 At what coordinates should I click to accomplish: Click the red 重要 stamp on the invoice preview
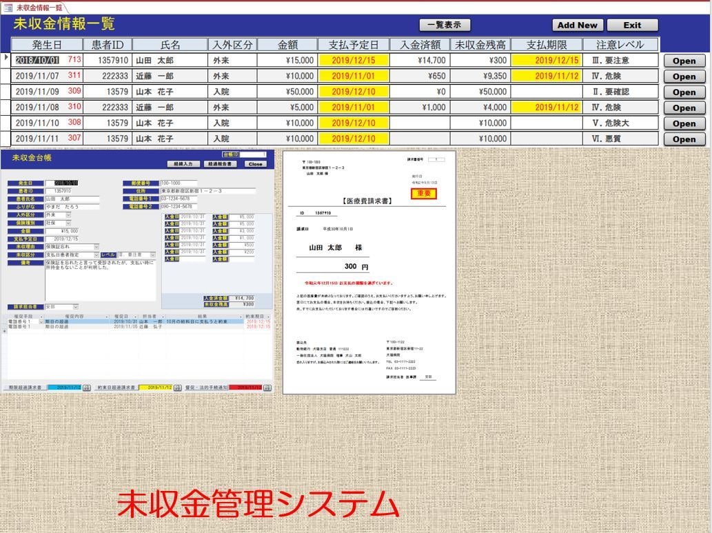(x=424, y=194)
